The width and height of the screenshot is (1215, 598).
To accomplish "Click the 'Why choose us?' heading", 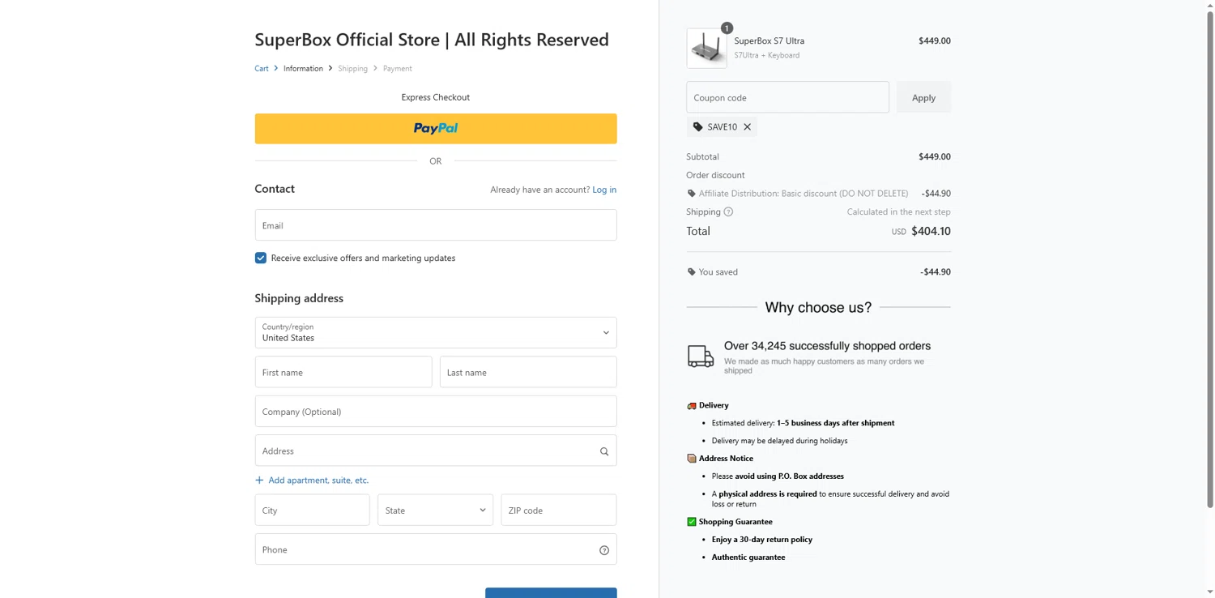I will tap(819, 308).
